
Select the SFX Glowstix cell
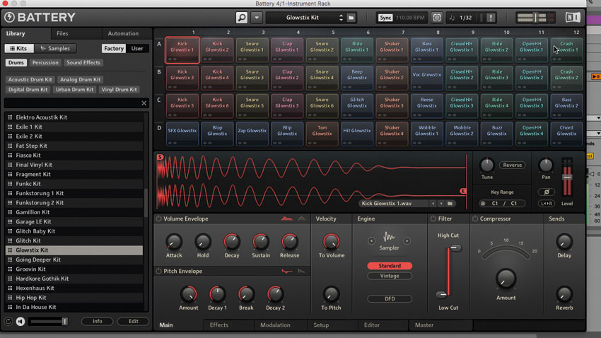(182, 134)
